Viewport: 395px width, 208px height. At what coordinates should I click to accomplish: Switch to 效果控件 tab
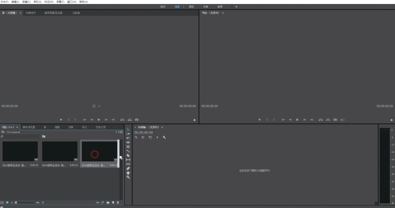pyautogui.click(x=31, y=13)
